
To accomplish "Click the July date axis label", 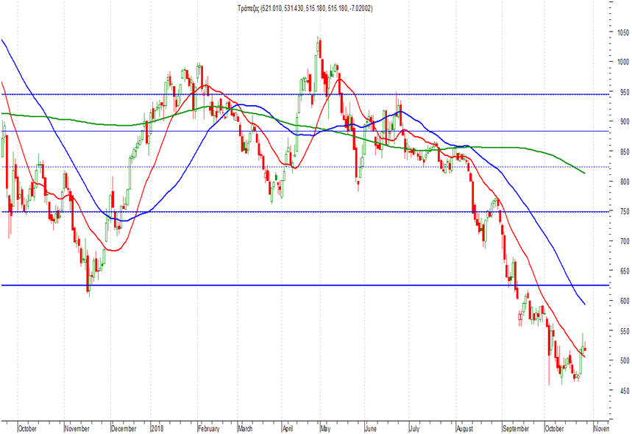I will [414, 428].
